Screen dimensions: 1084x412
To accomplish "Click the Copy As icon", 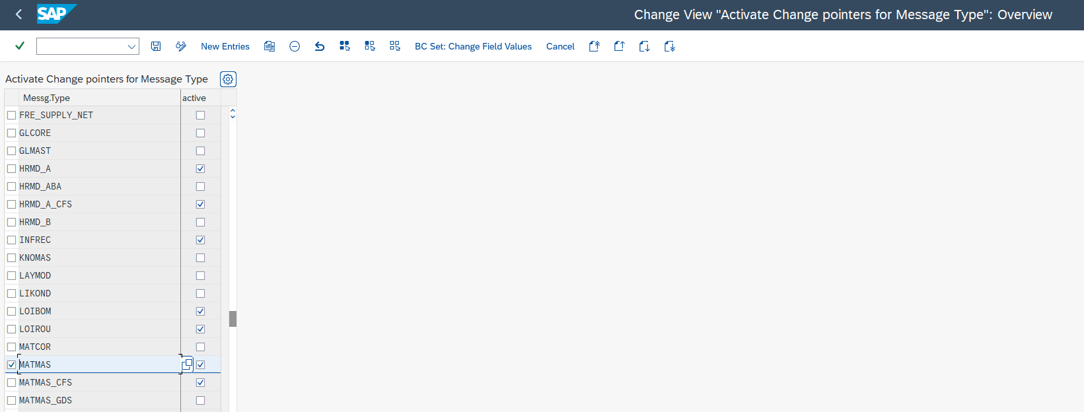I will tap(270, 46).
